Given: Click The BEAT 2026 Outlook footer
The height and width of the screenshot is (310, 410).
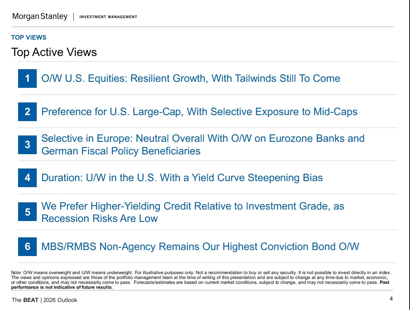Looking at the screenshot, I should tap(45, 300).
